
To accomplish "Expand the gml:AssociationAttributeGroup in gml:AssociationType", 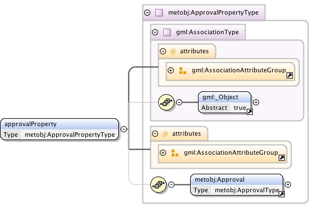I will point(170,70).
